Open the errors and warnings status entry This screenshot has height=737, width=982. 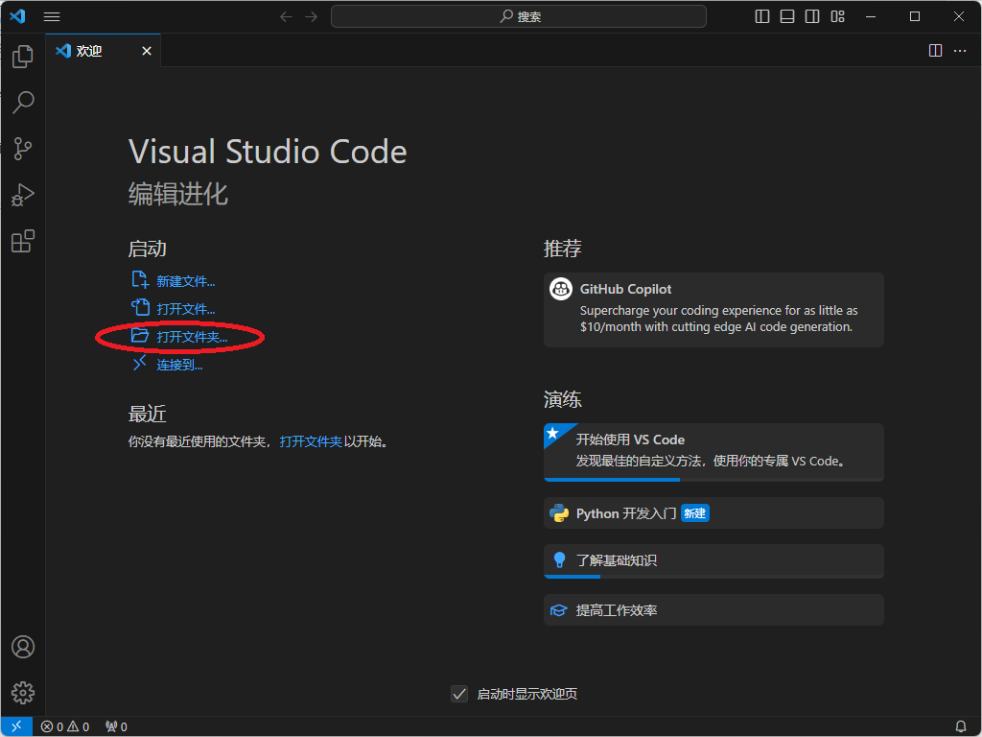pos(65,727)
